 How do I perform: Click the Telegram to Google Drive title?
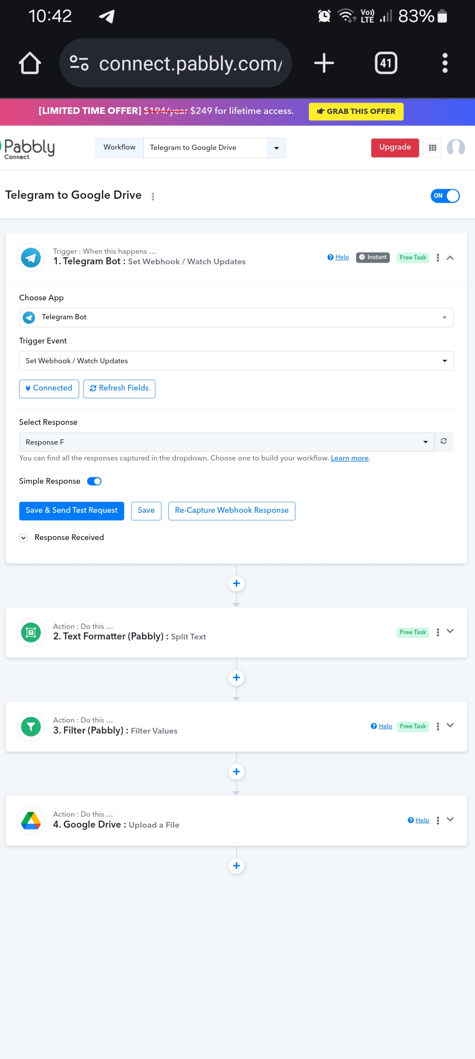(73, 195)
